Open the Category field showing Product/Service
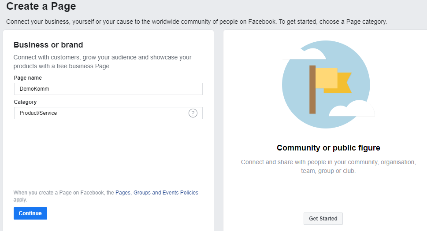Screen dimensions: 427x231 pos(108,113)
